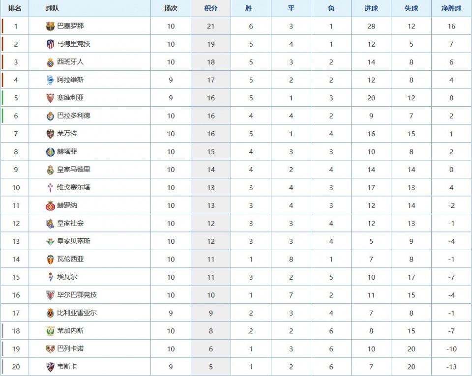472x376 pixels.
Task: Click the Real Betis (皇家贝蒂斯) crest icon
Action: (x=50, y=241)
